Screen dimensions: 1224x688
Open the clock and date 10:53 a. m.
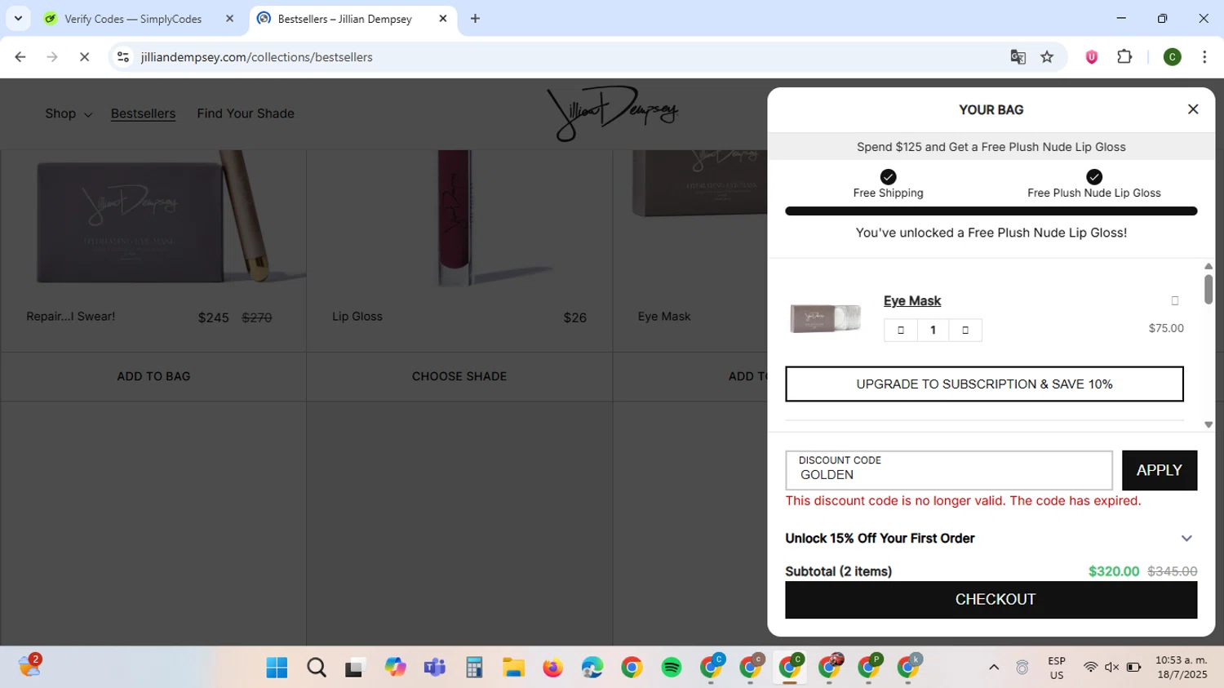[1181, 668]
